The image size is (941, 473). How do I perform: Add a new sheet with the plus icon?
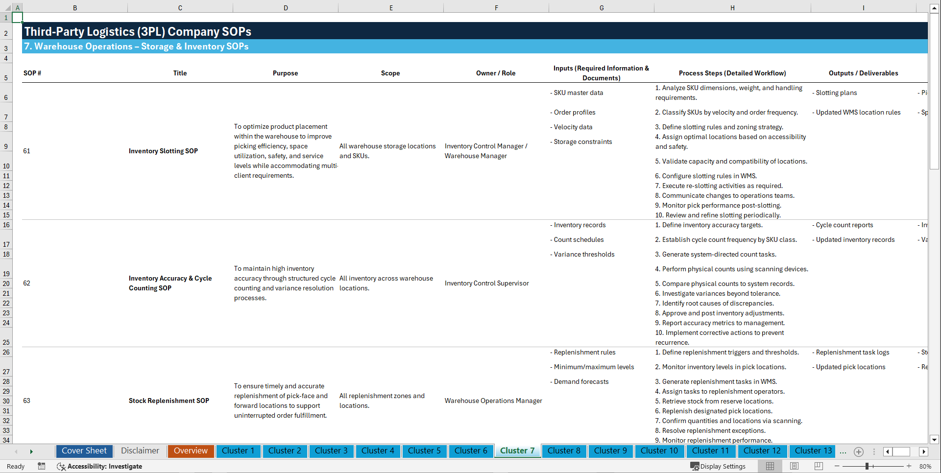858,451
